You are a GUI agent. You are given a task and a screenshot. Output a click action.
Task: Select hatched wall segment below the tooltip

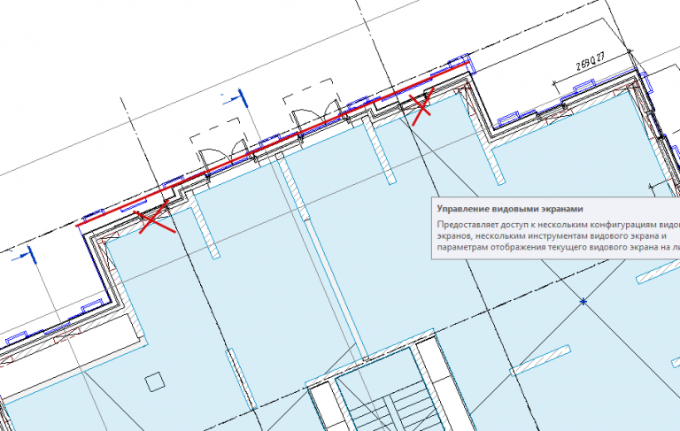(x=658, y=273)
